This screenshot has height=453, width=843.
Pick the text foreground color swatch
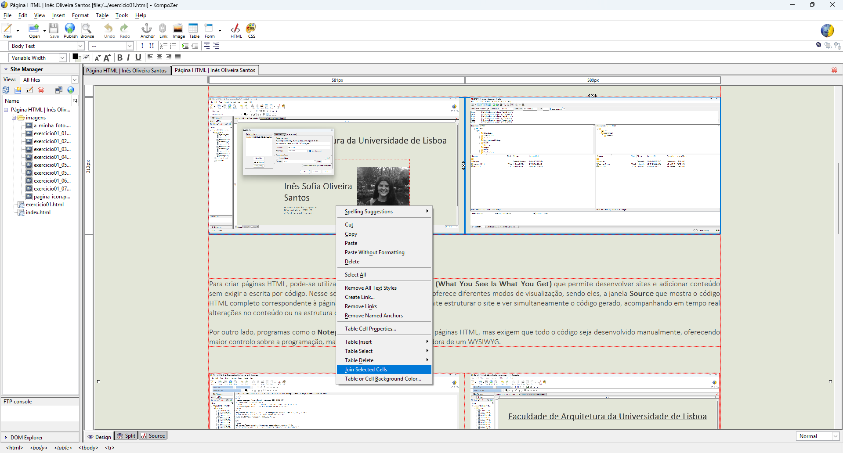(x=75, y=56)
